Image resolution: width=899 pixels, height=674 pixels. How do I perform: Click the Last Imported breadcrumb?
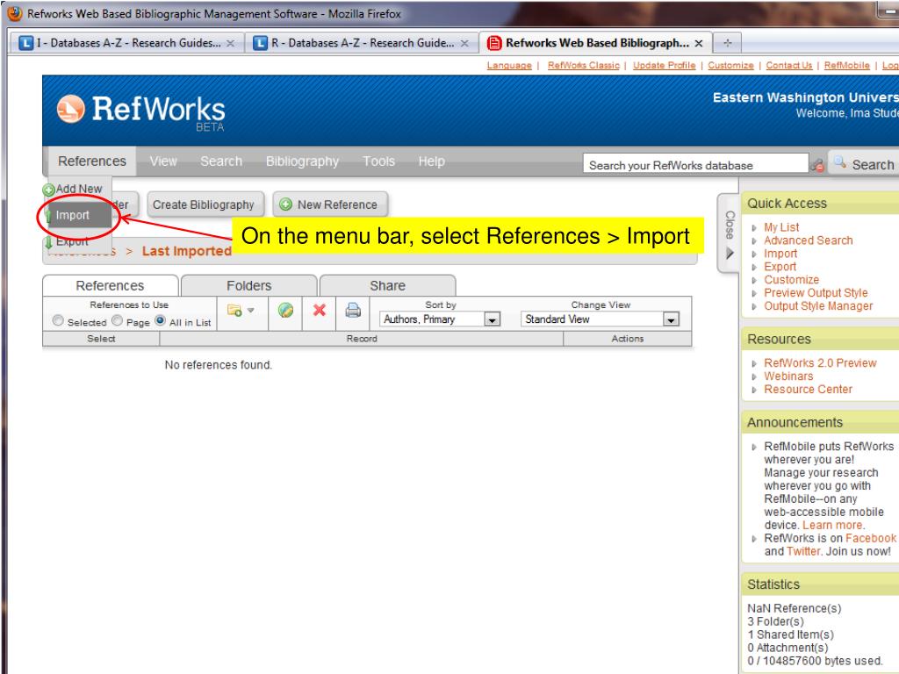(x=187, y=251)
